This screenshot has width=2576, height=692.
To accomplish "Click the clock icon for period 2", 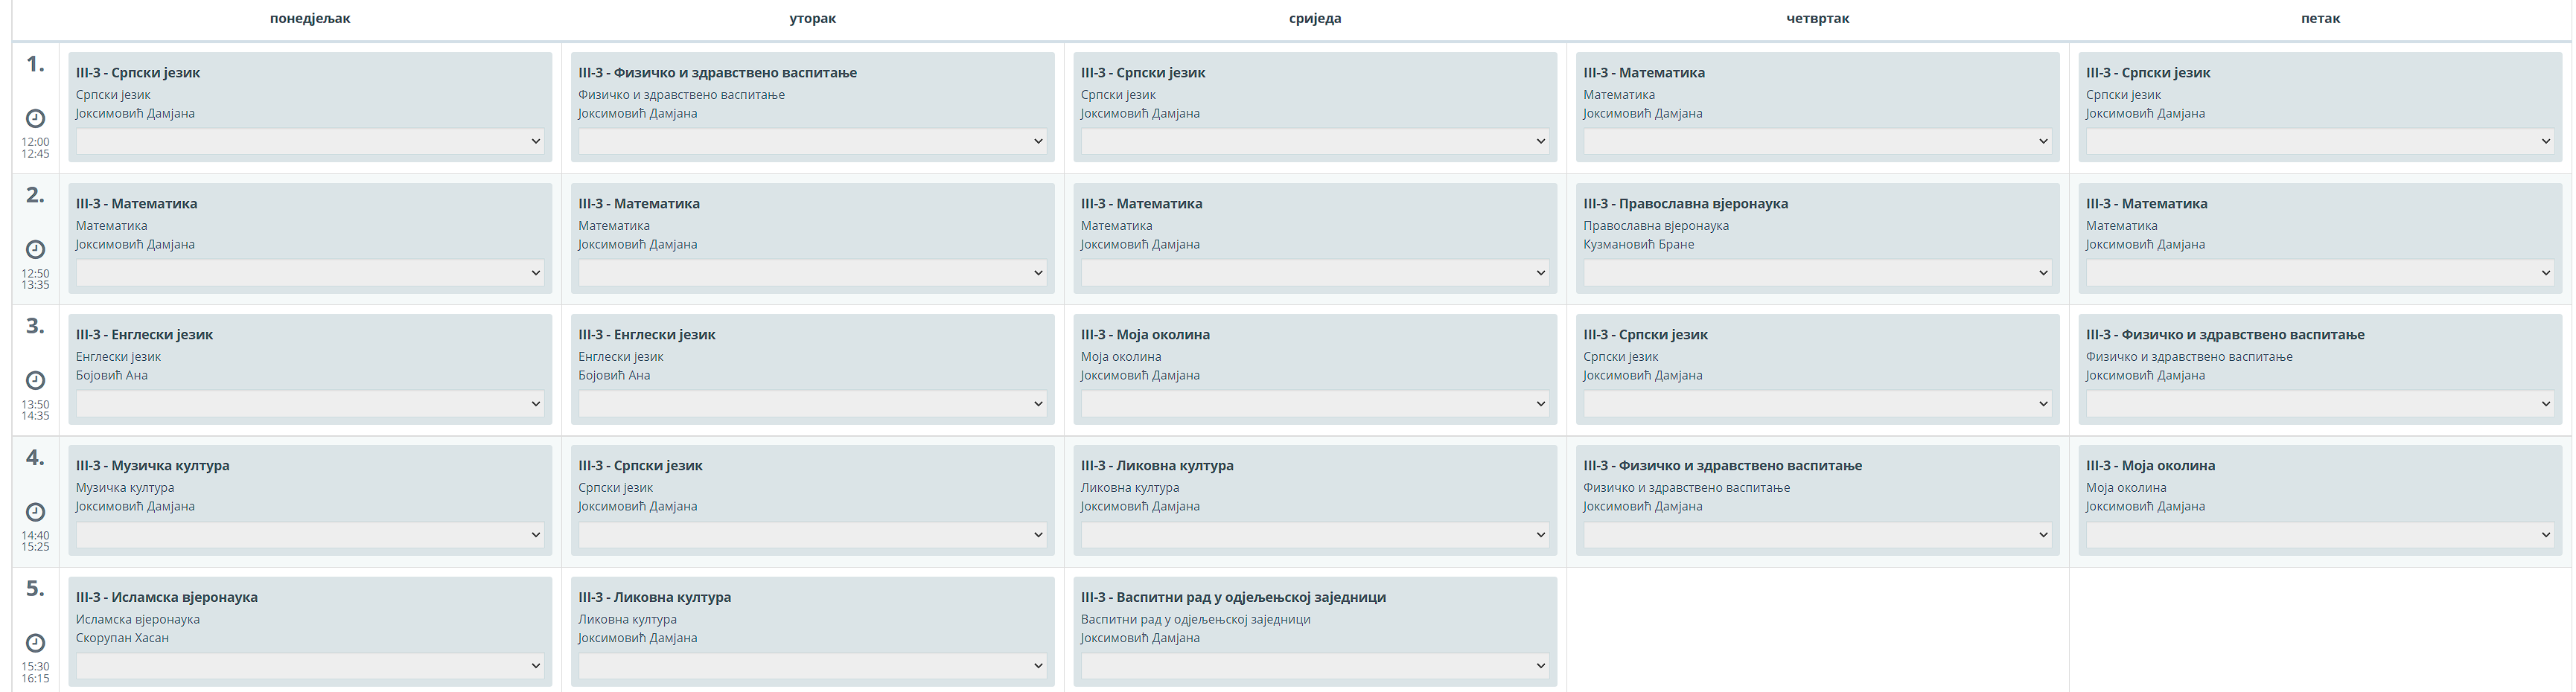I will [x=35, y=249].
